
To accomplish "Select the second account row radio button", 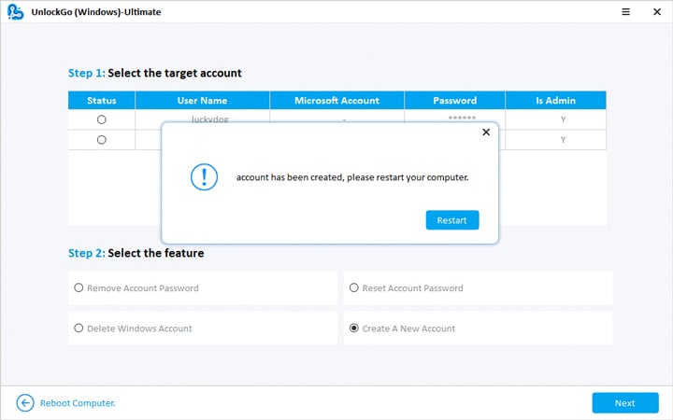I will 101,139.
